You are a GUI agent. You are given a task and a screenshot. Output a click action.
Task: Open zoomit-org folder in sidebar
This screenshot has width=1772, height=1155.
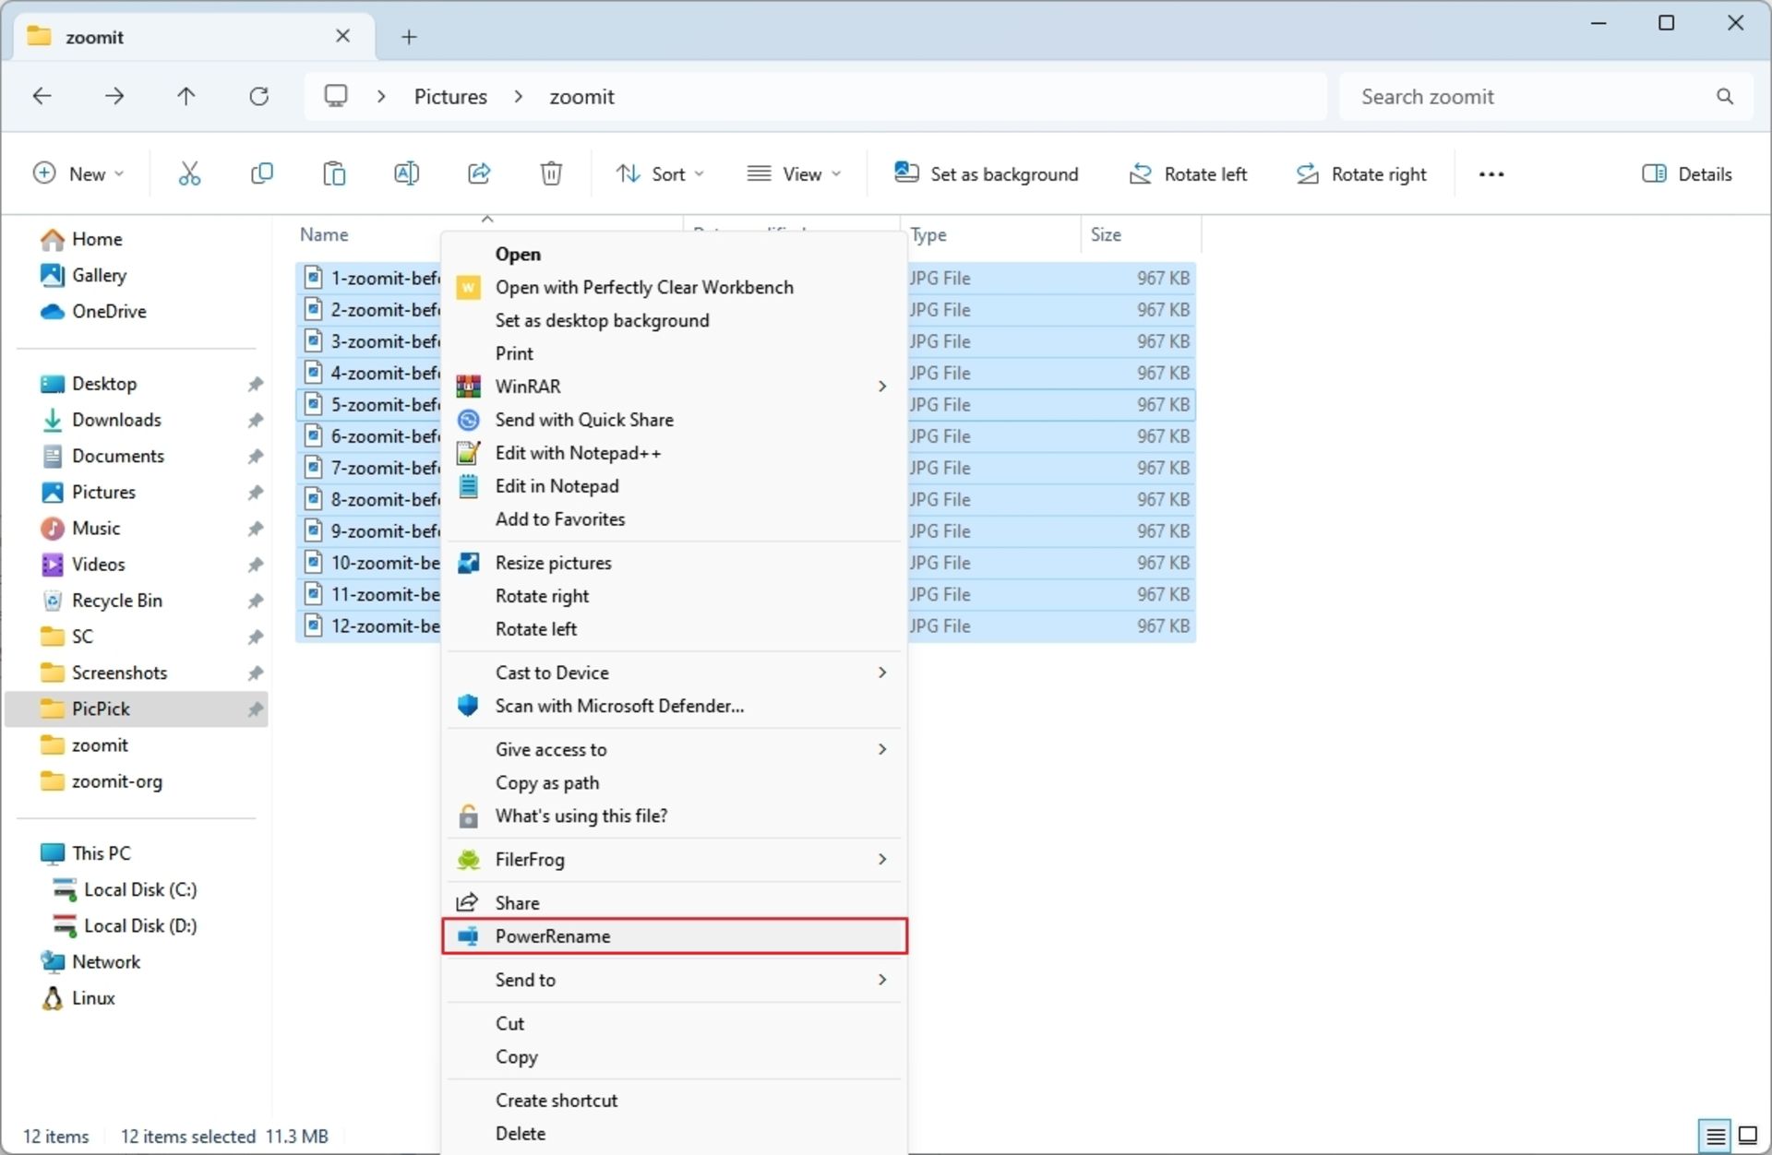(117, 781)
